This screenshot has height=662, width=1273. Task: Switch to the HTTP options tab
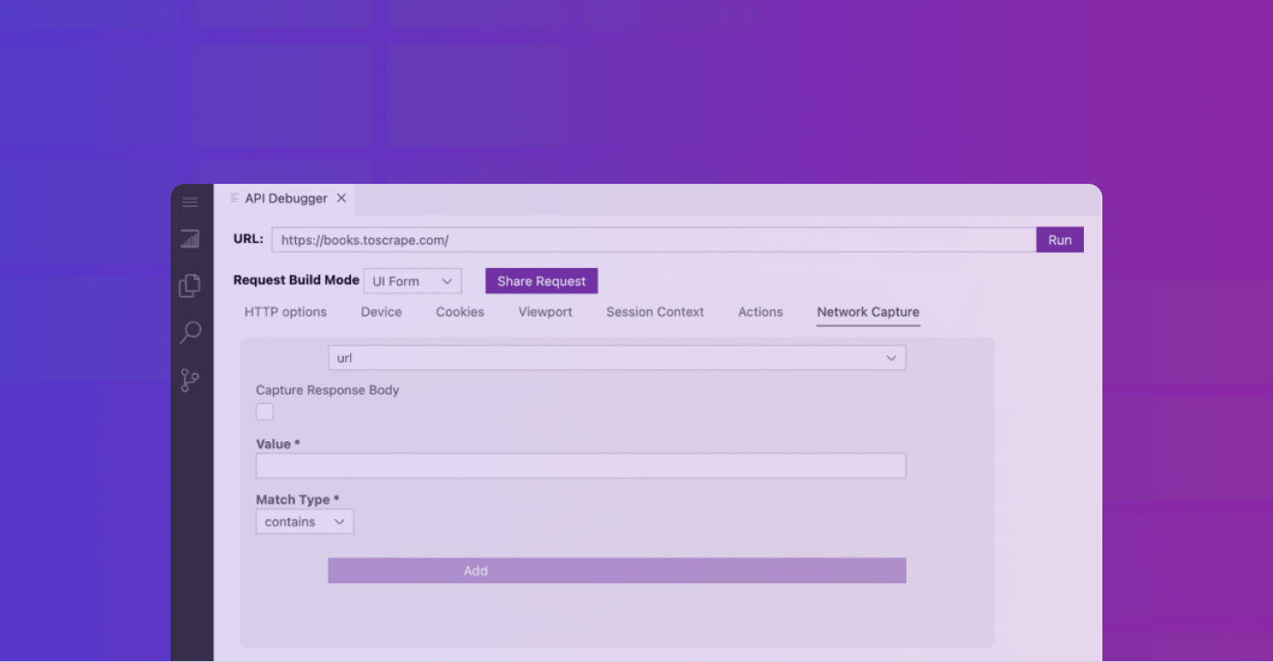(x=286, y=312)
